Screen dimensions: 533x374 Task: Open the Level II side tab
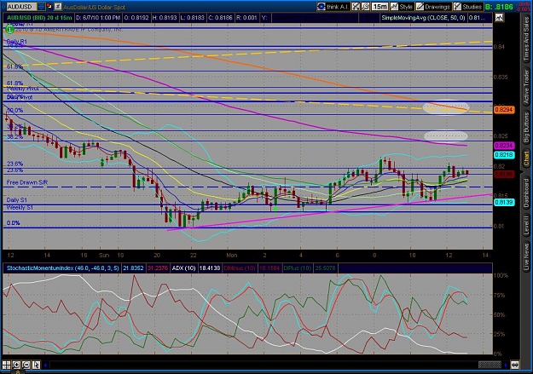(x=526, y=225)
